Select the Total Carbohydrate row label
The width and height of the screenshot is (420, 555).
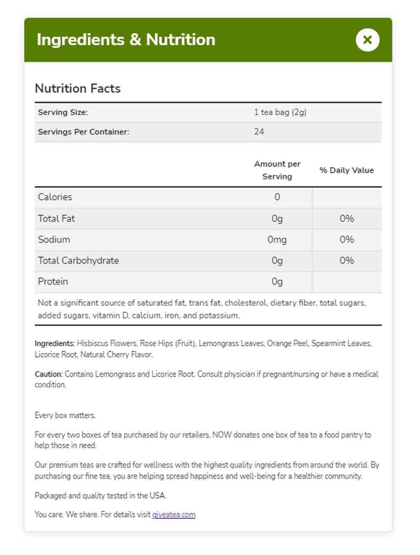coord(78,260)
